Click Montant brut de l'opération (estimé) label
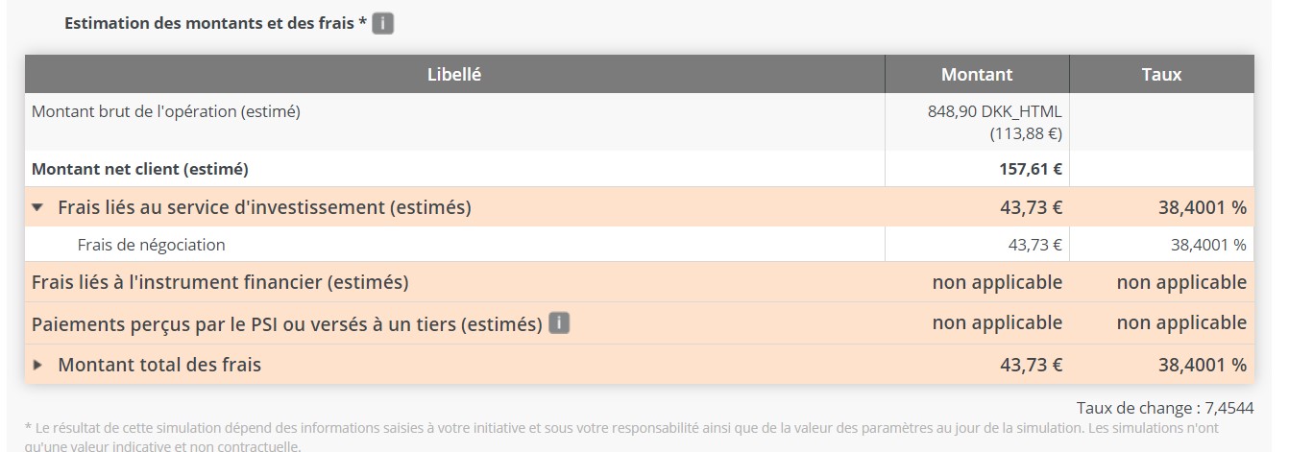This screenshot has height=452, width=1289. (x=166, y=111)
